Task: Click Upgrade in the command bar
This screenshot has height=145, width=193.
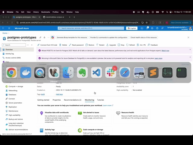Action: pos(111,45)
